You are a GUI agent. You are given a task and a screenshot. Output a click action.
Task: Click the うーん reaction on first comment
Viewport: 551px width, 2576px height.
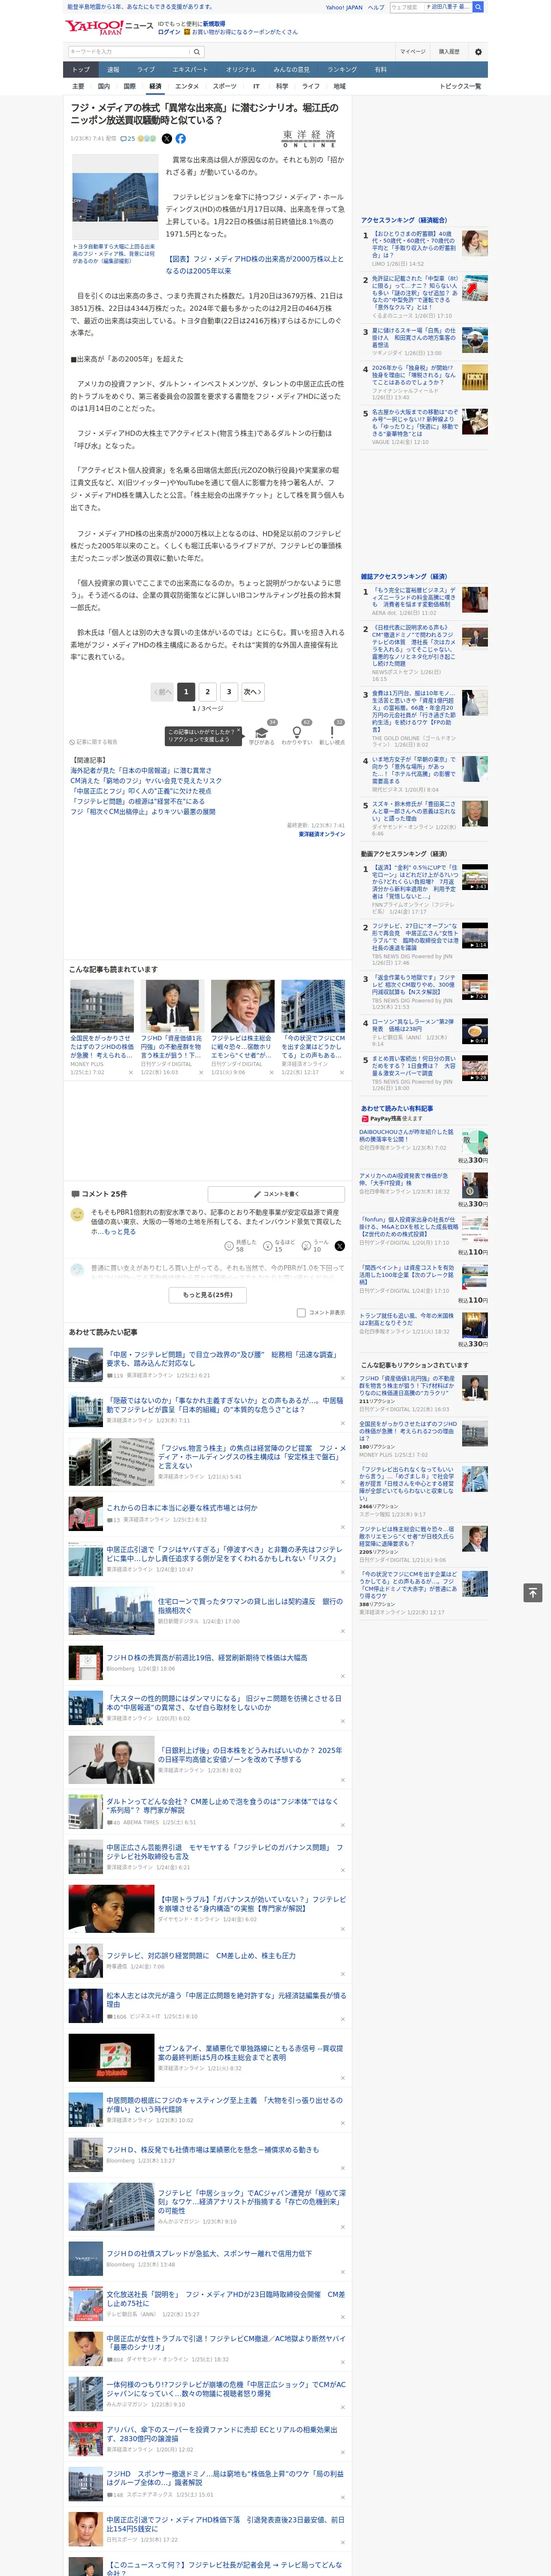tap(307, 1246)
